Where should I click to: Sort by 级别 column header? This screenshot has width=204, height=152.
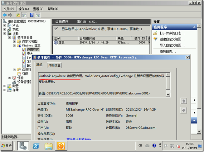(66, 38)
